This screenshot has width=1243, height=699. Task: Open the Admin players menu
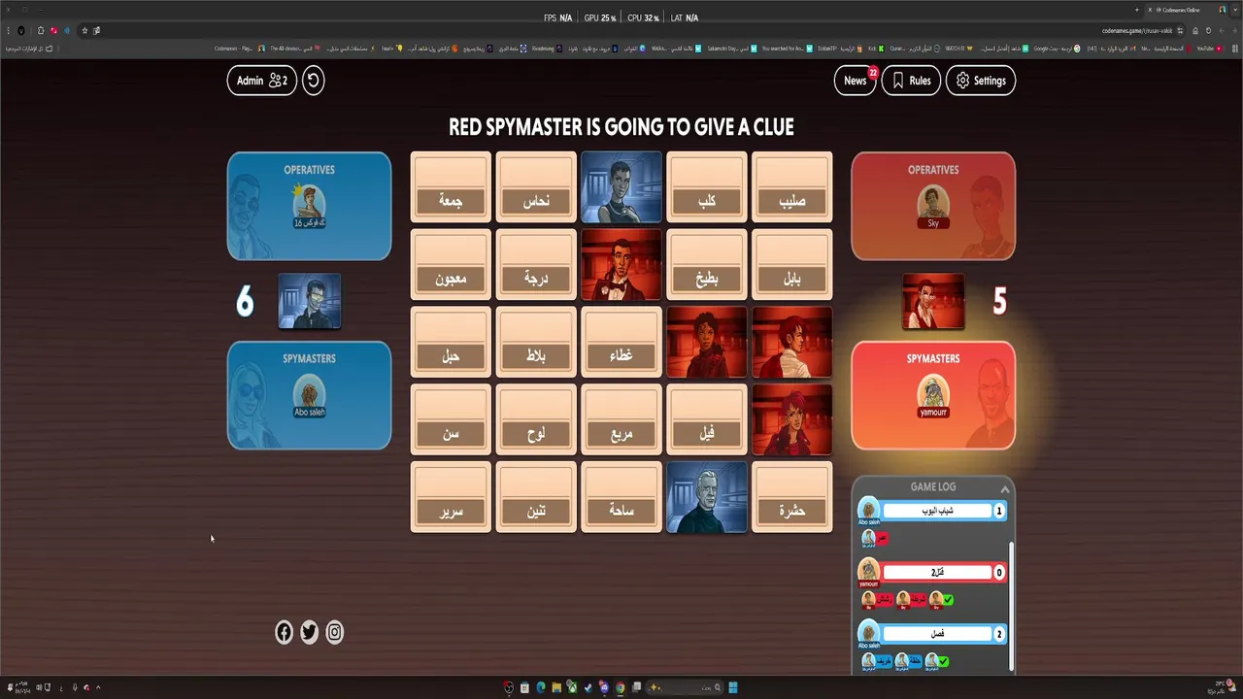[262, 81]
